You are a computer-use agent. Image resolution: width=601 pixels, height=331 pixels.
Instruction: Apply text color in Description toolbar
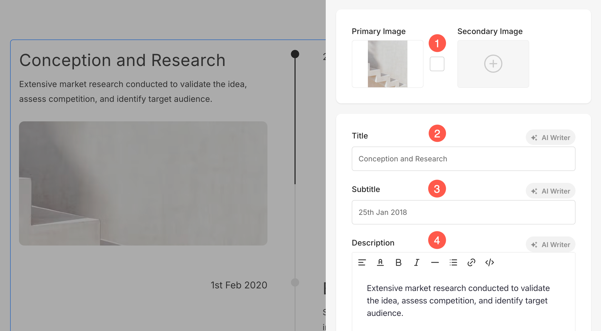point(380,262)
